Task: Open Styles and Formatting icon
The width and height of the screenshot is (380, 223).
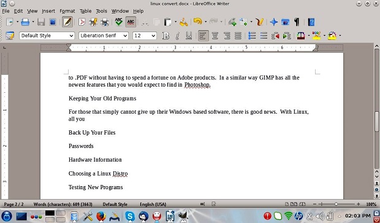Action: (10, 36)
